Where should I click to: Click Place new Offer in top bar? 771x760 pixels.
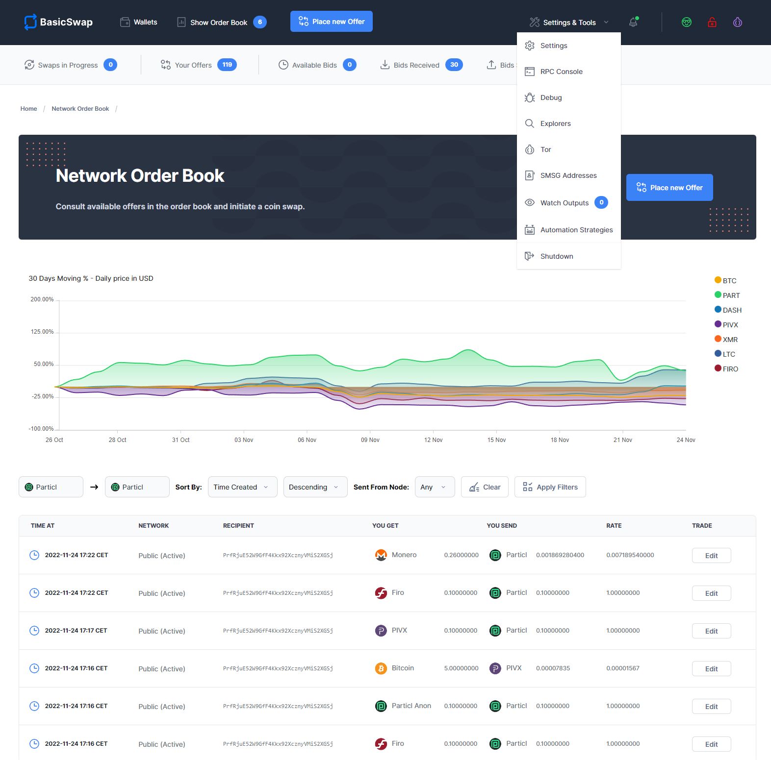(332, 22)
